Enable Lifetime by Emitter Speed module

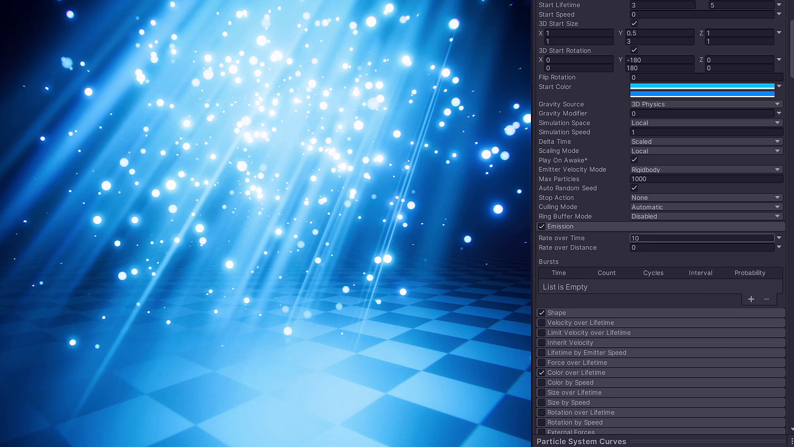(541, 353)
